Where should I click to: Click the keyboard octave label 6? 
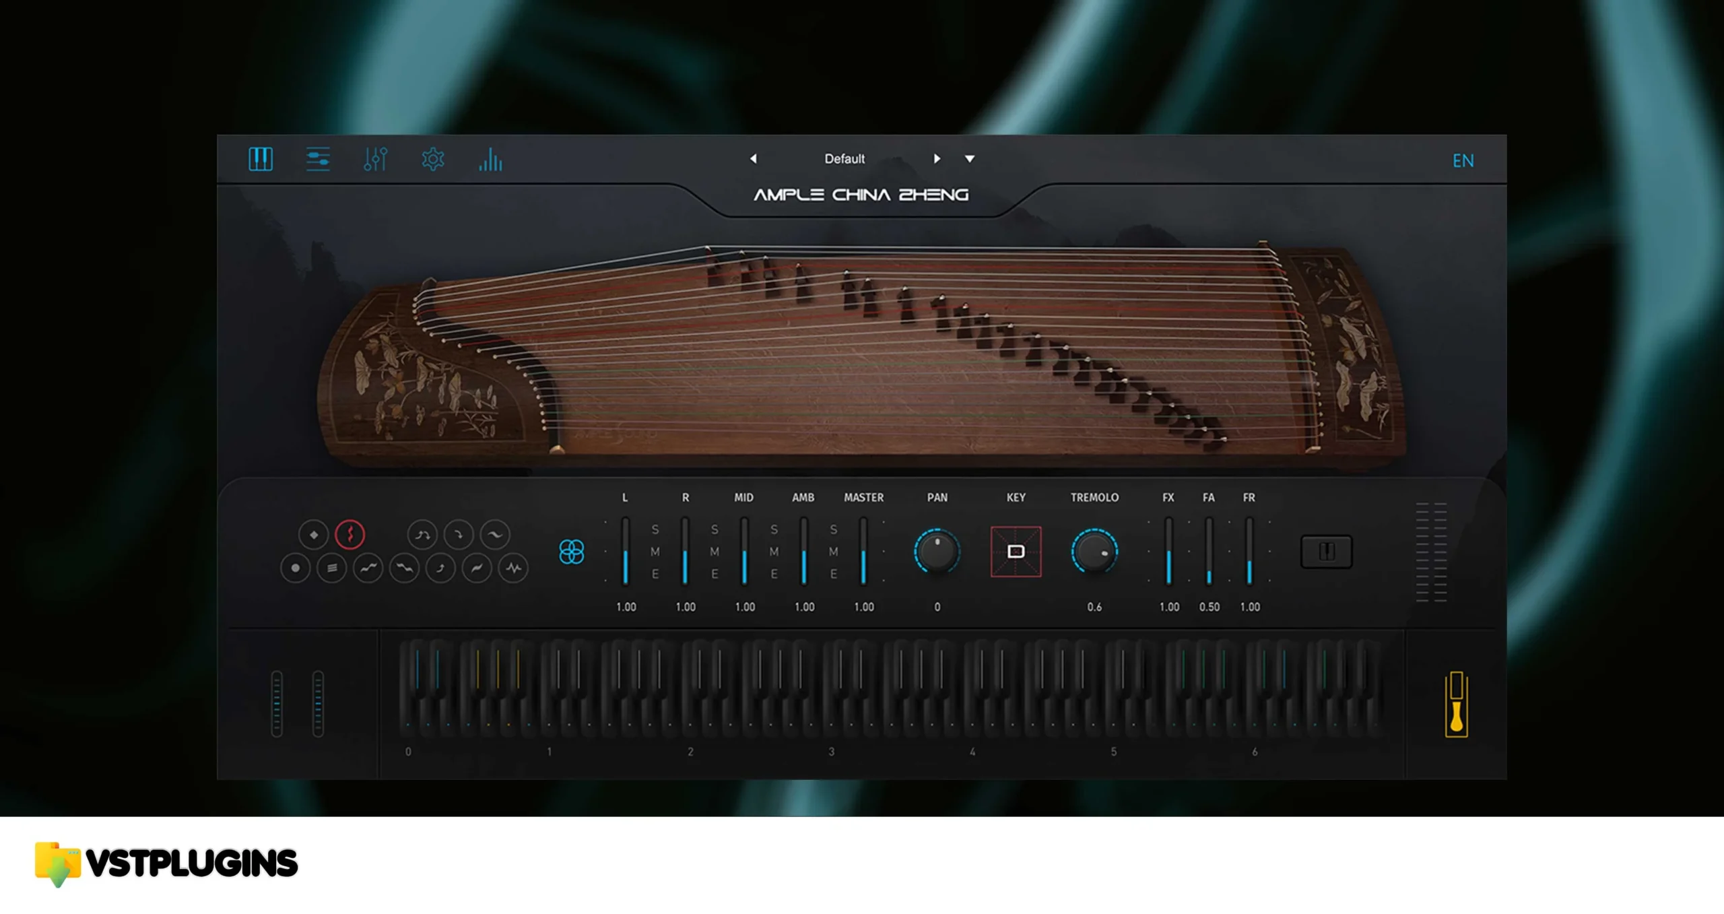click(x=1255, y=752)
